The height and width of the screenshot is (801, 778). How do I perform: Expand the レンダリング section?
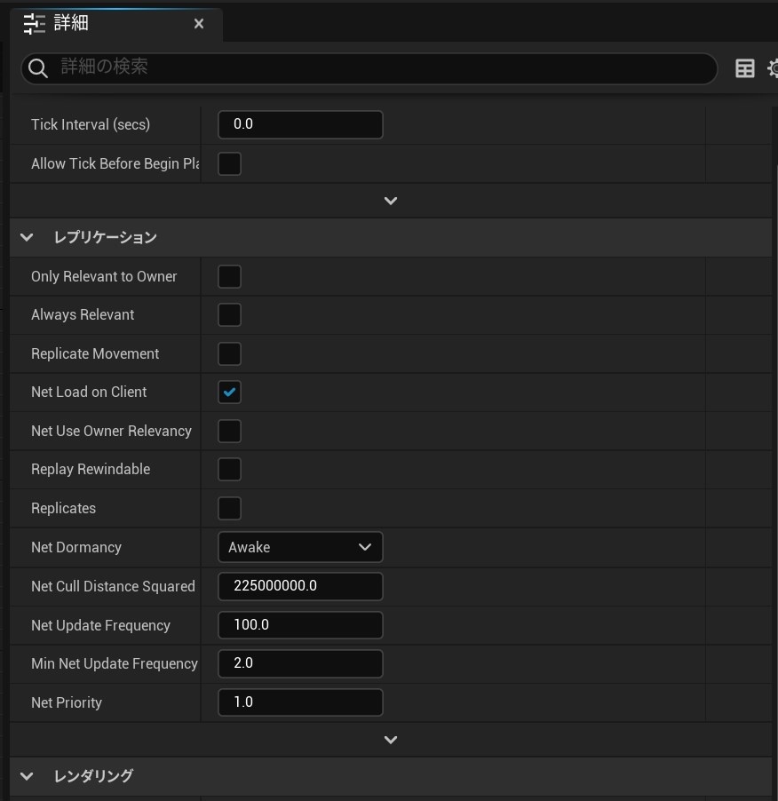click(x=26, y=775)
